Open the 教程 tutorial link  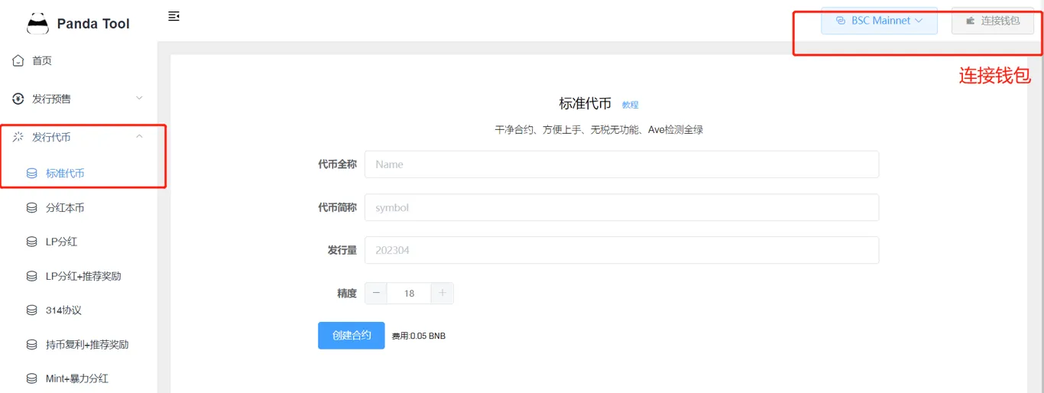tap(630, 106)
